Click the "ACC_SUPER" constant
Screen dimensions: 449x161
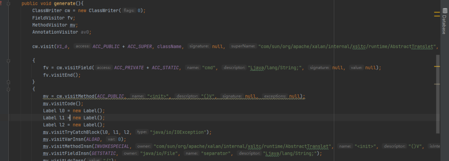tap(140, 46)
